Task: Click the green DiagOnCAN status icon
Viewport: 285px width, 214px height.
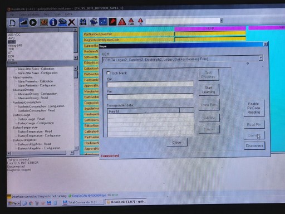Action: [x=70, y=196]
